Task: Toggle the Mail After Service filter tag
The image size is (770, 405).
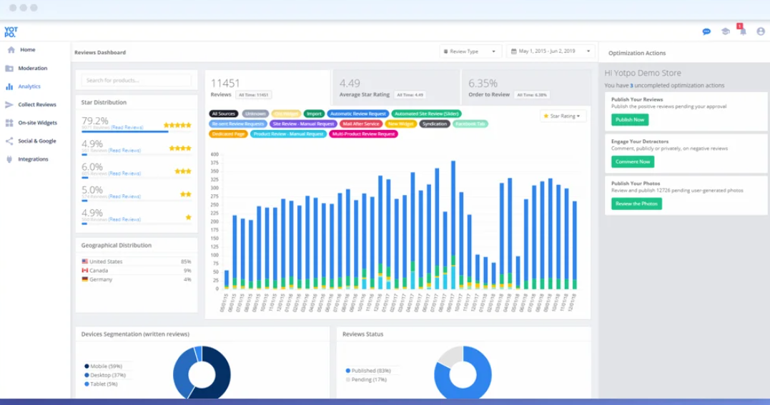Action: (361, 124)
